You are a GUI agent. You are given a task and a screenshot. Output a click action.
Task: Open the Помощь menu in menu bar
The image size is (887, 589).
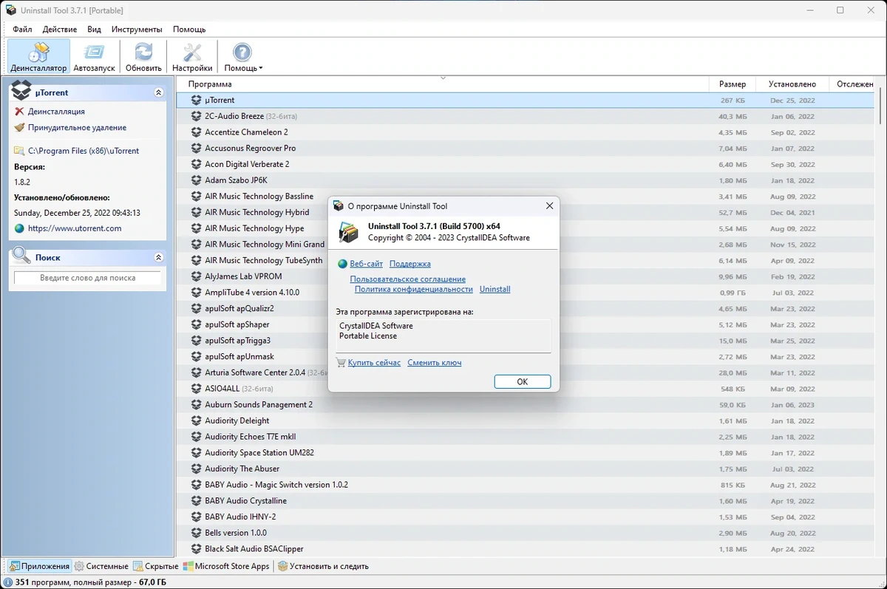pos(189,30)
